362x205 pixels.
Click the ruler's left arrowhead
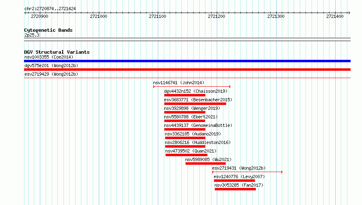click(x=25, y=13)
